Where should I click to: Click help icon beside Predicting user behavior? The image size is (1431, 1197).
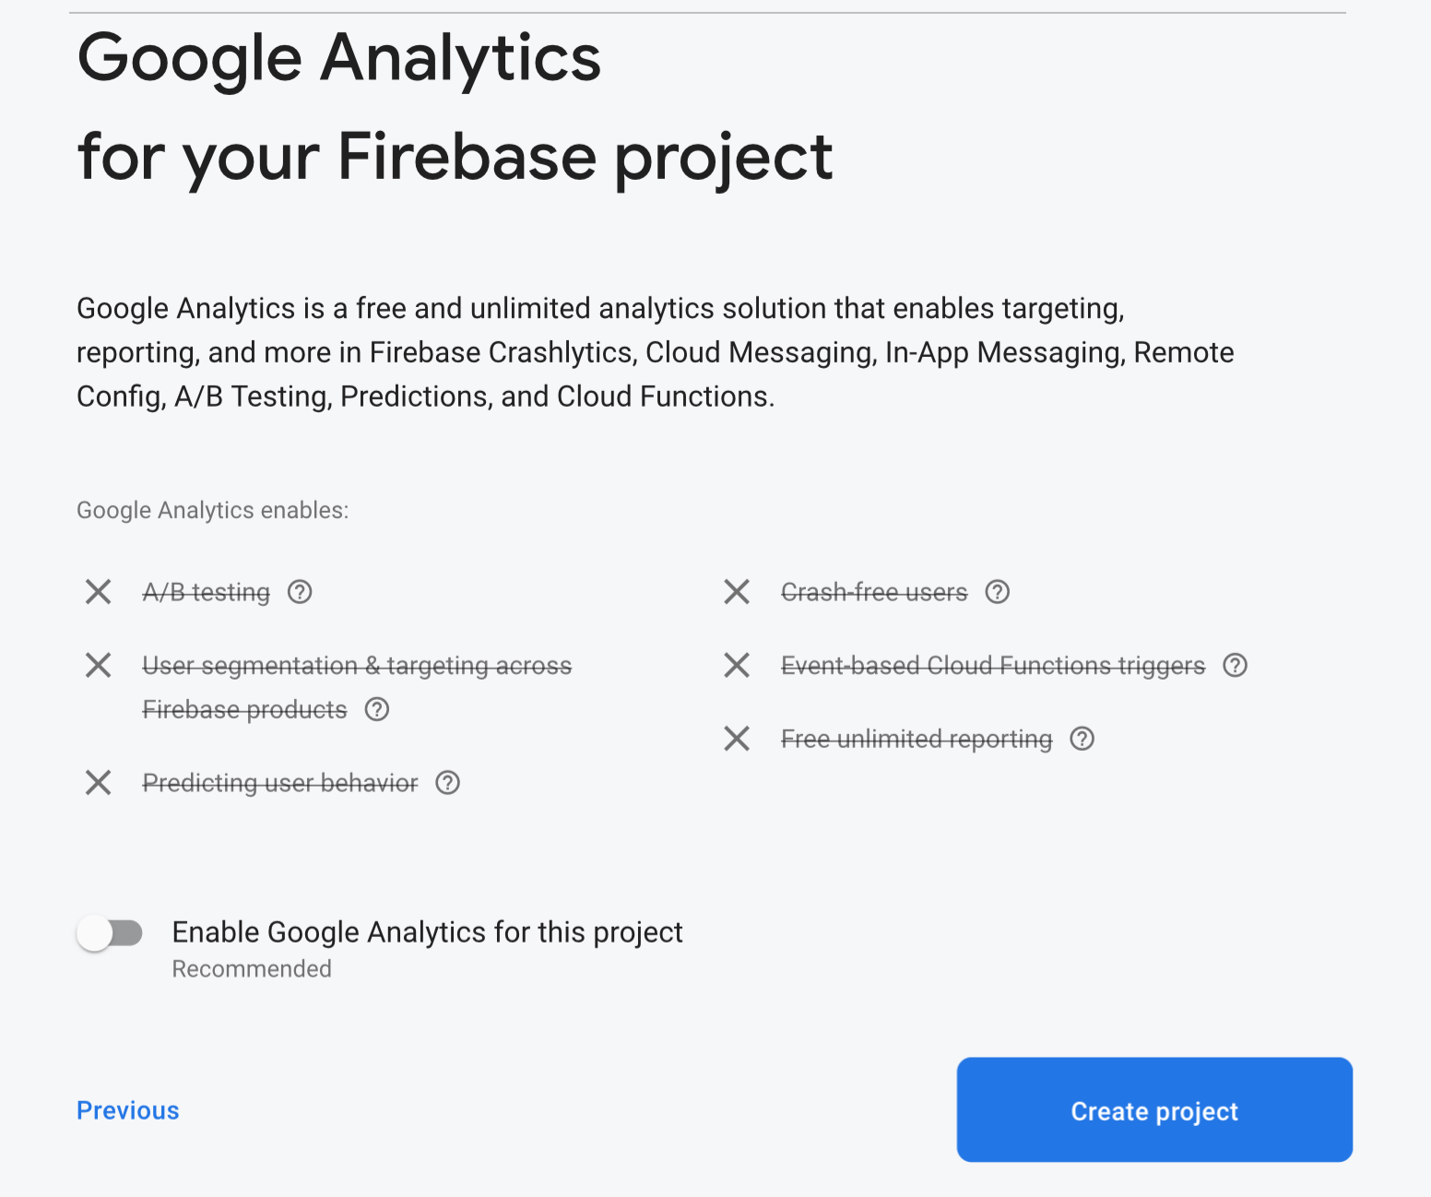448,784
